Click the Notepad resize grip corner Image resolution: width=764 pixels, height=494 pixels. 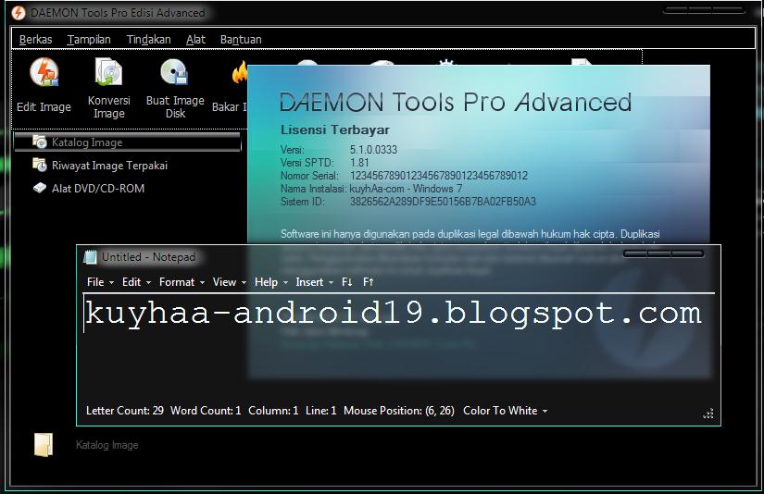click(x=708, y=414)
